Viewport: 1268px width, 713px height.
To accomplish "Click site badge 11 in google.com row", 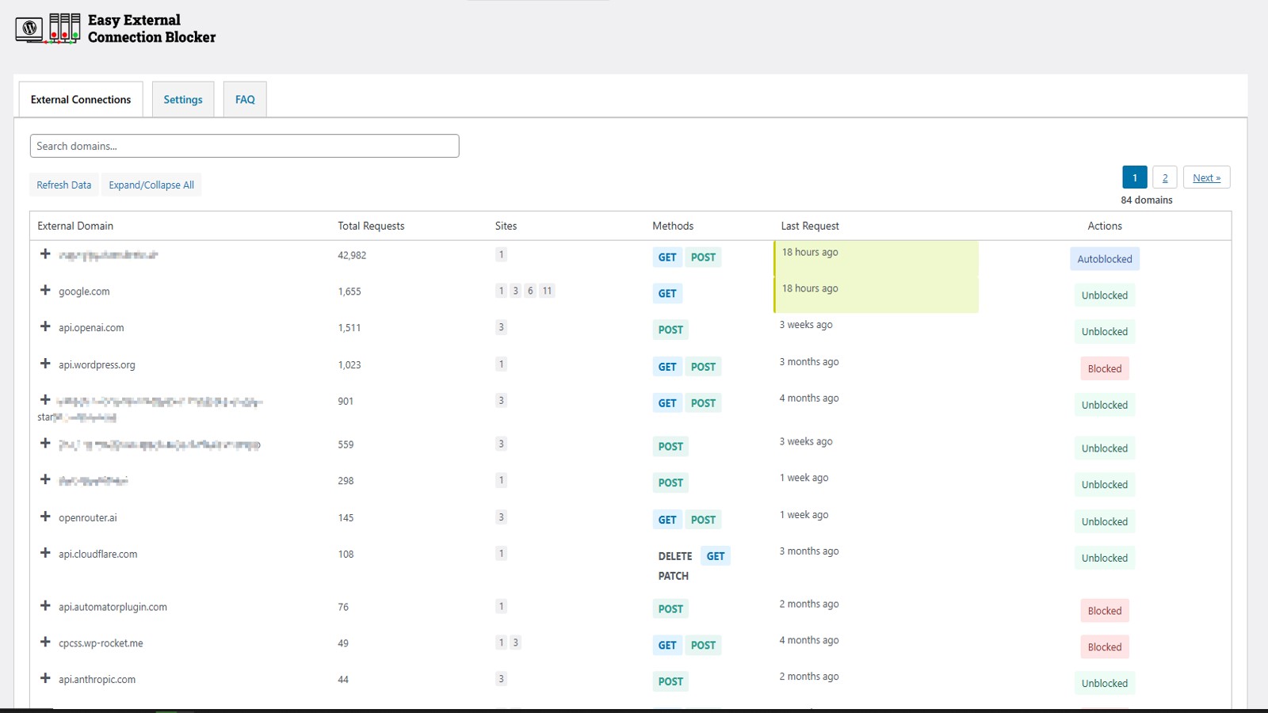I will (547, 291).
